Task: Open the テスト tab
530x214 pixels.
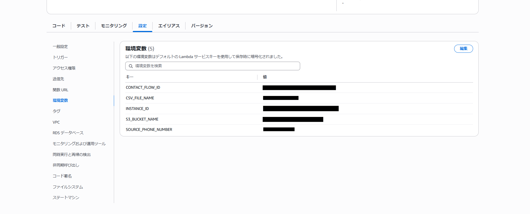Action: (83, 26)
